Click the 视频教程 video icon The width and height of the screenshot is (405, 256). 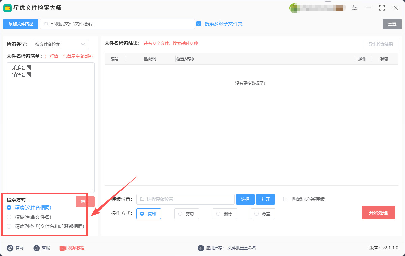click(63, 248)
